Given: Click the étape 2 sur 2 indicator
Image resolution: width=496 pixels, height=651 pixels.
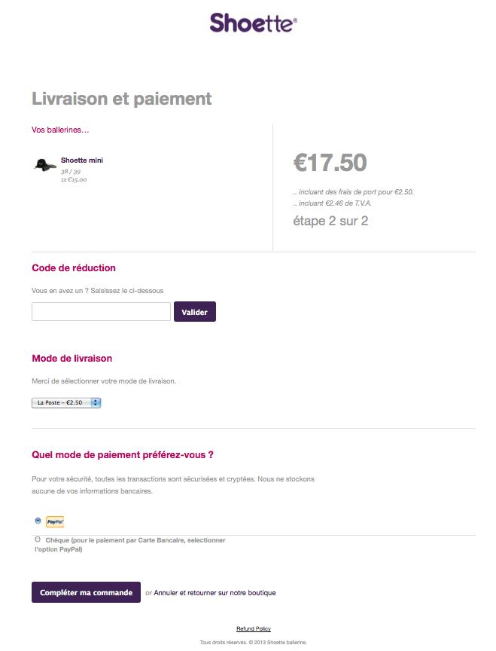Looking at the screenshot, I should tap(330, 222).
